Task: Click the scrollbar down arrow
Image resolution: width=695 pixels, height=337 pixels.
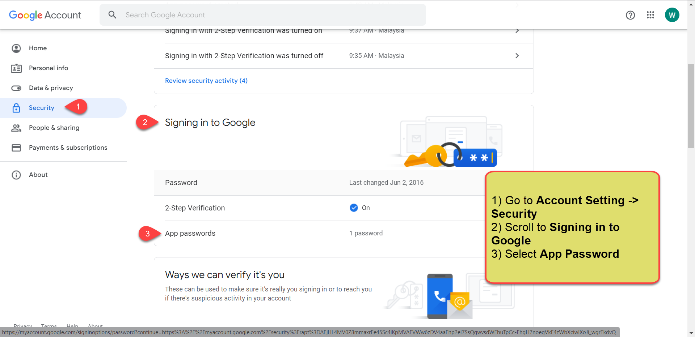Action: point(691,333)
